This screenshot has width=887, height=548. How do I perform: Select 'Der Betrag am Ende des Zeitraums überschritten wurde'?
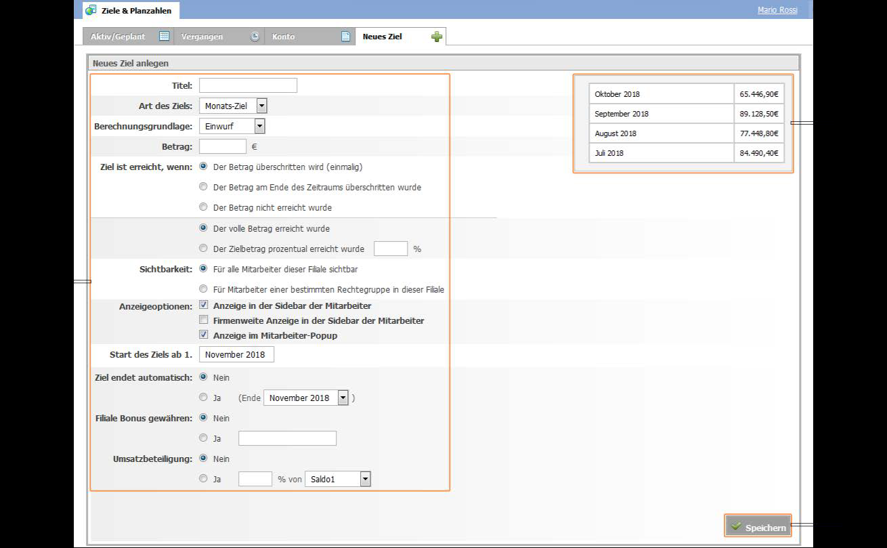coord(203,187)
